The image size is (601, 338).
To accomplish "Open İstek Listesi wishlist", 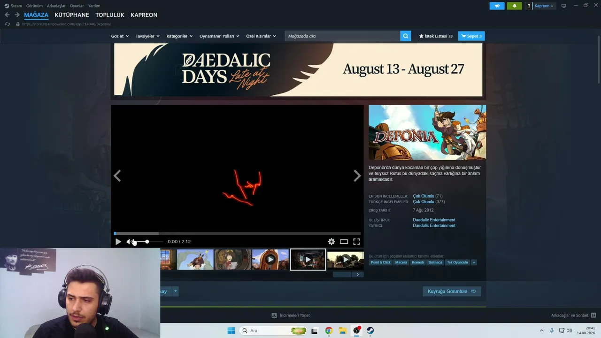I will pyautogui.click(x=436, y=36).
